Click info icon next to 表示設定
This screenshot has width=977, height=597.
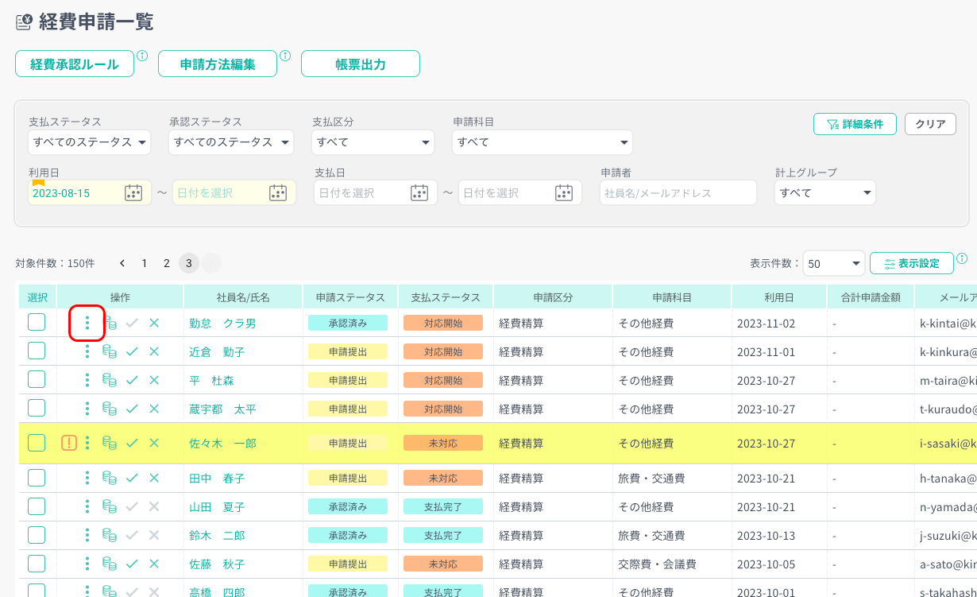pos(962,258)
